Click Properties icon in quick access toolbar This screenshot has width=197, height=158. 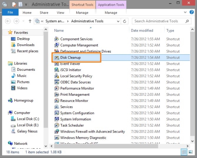click(14, 5)
